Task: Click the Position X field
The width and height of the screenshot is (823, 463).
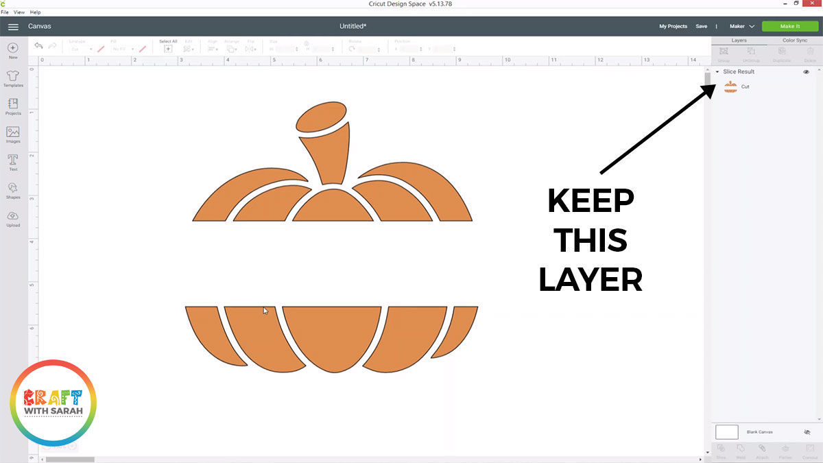Action: (411, 49)
